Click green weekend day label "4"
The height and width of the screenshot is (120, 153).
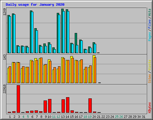pyautogui.click(x=23, y=117)
